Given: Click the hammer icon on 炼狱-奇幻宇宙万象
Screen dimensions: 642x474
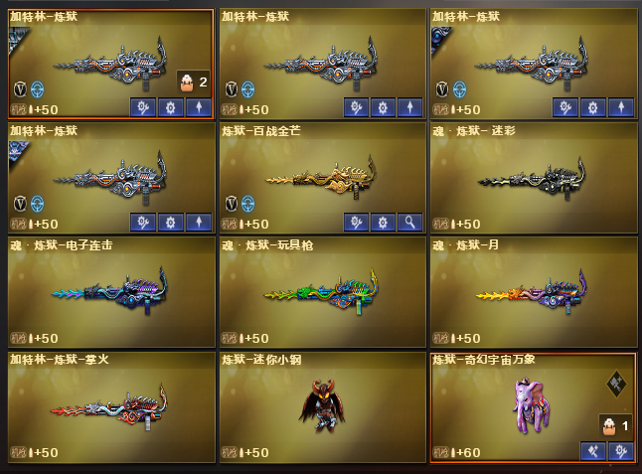Looking at the screenshot, I should point(593,451).
